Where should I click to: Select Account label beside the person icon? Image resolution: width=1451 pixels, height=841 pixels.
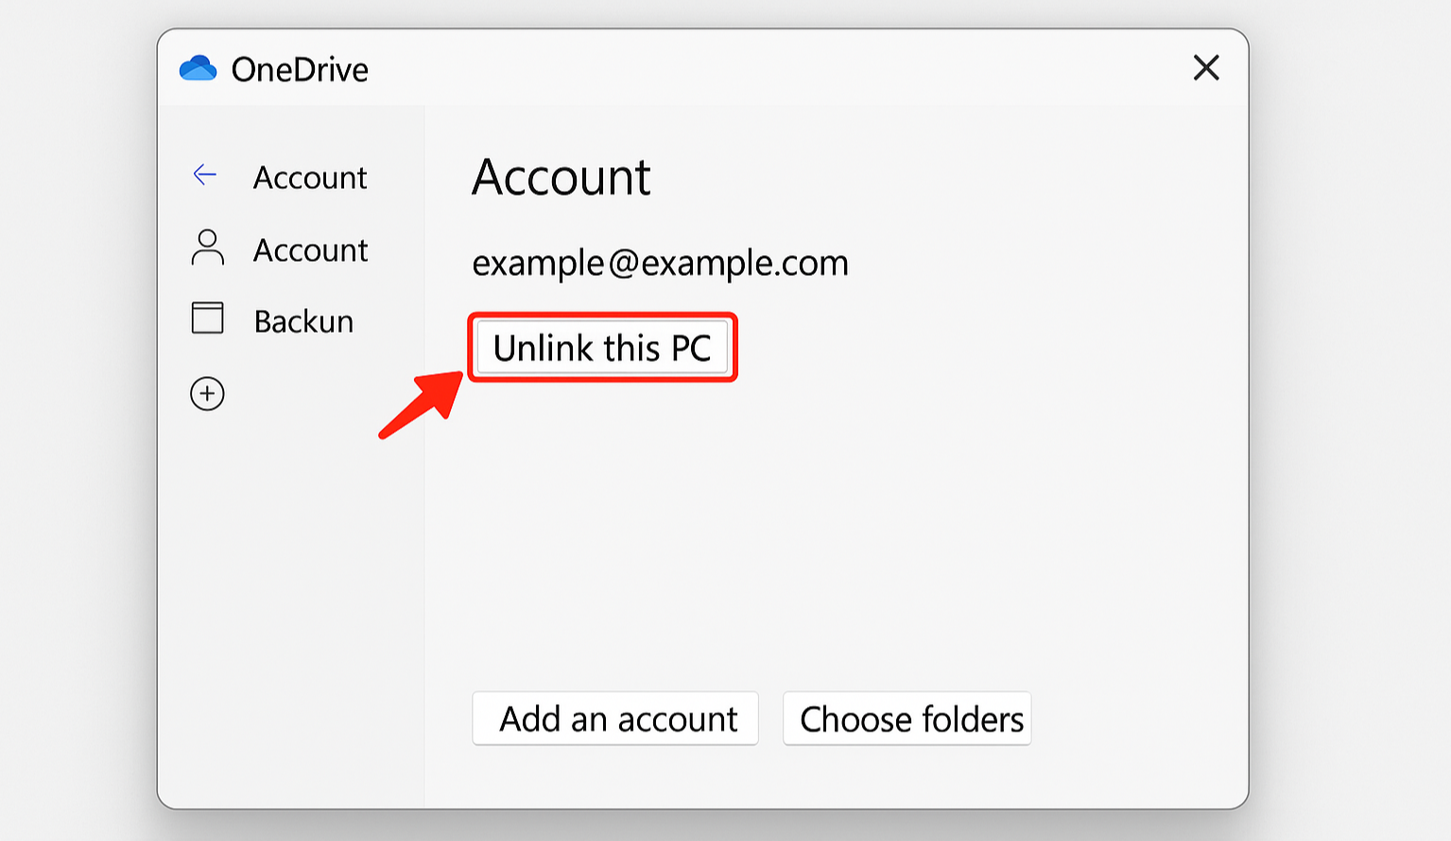310,249
